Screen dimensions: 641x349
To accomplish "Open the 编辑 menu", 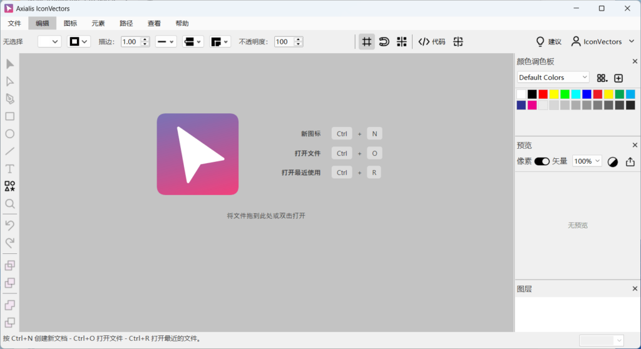I will point(42,23).
